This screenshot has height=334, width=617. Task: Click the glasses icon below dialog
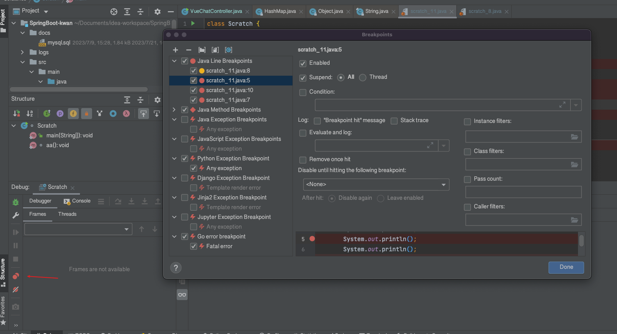click(182, 295)
